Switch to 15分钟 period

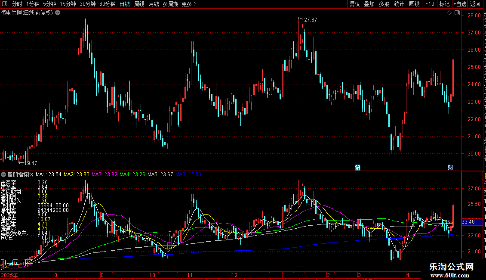[68, 4]
